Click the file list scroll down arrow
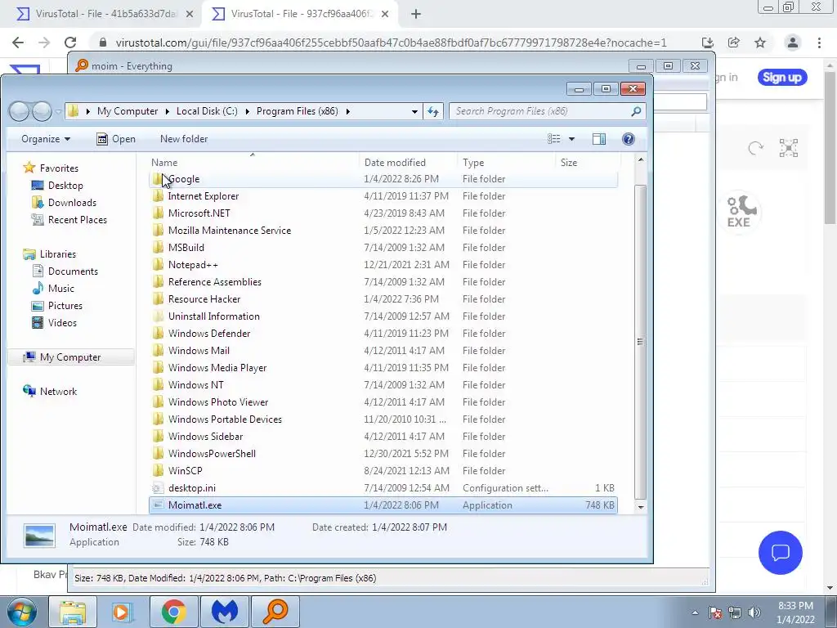 [x=641, y=507]
